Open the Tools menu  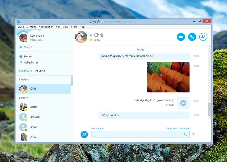coord(74,27)
